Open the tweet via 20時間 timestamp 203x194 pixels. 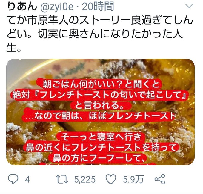[98, 7]
